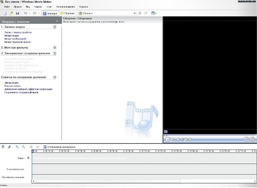Click the timeline playhead at 0:00
This screenshot has width=257, height=188.
point(32,151)
